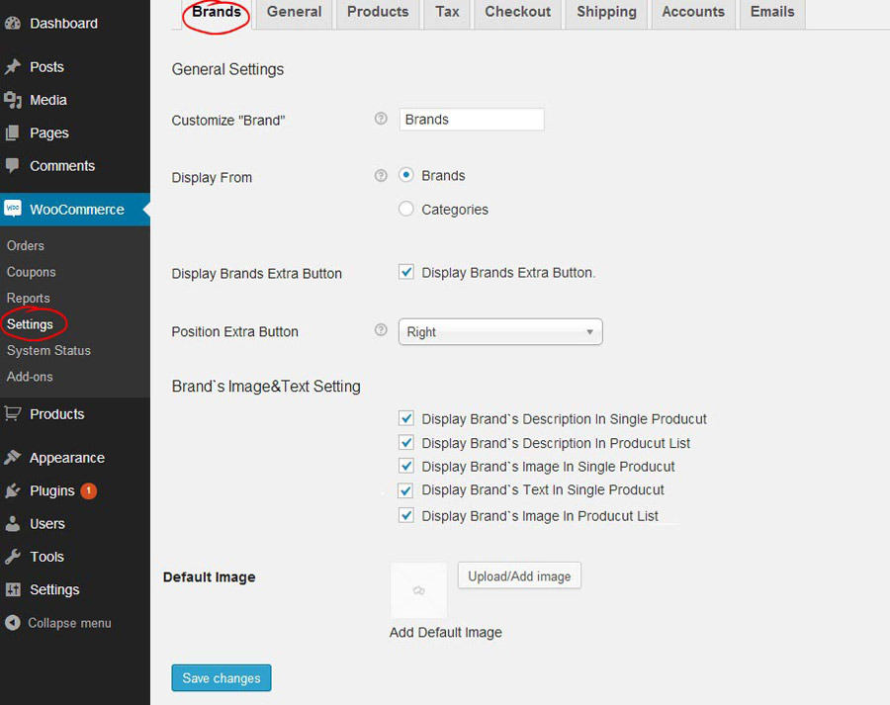Screen dimensions: 890x705
Task: Click the Settings sliders icon in sidebar
Action: pyautogui.click(x=13, y=589)
